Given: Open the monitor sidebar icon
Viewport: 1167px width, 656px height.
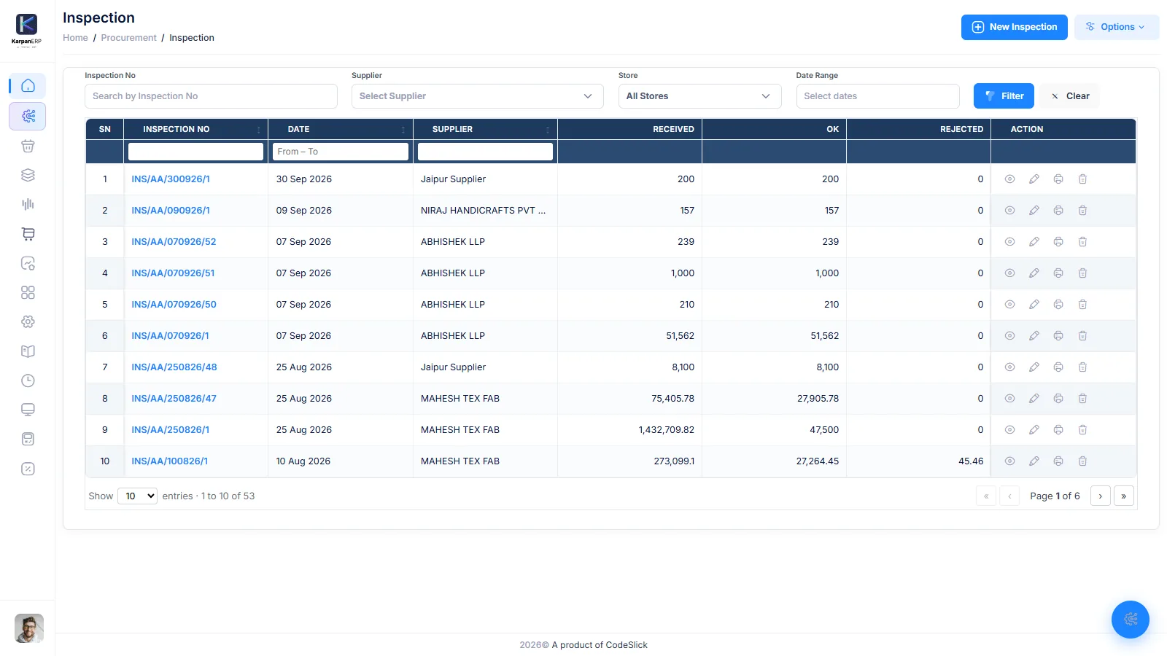Looking at the screenshot, I should pyautogui.click(x=28, y=410).
